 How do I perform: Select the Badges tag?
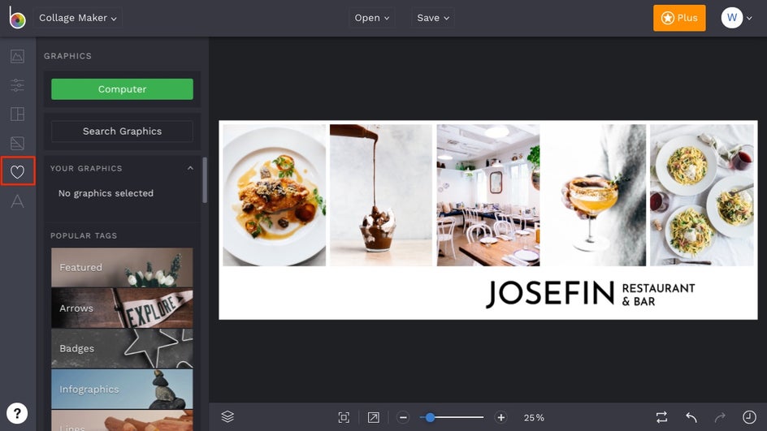123,348
